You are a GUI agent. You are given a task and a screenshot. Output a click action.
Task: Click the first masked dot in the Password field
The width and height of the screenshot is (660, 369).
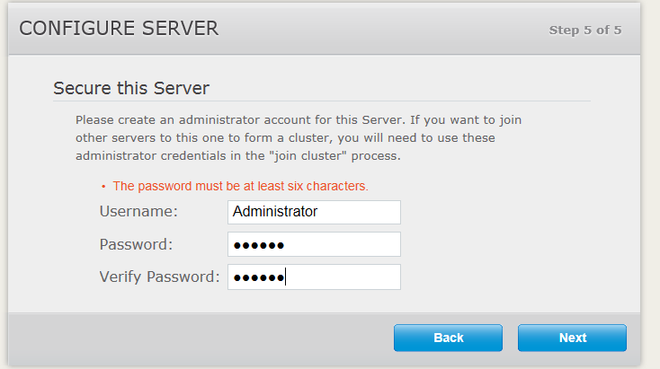click(x=237, y=245)
